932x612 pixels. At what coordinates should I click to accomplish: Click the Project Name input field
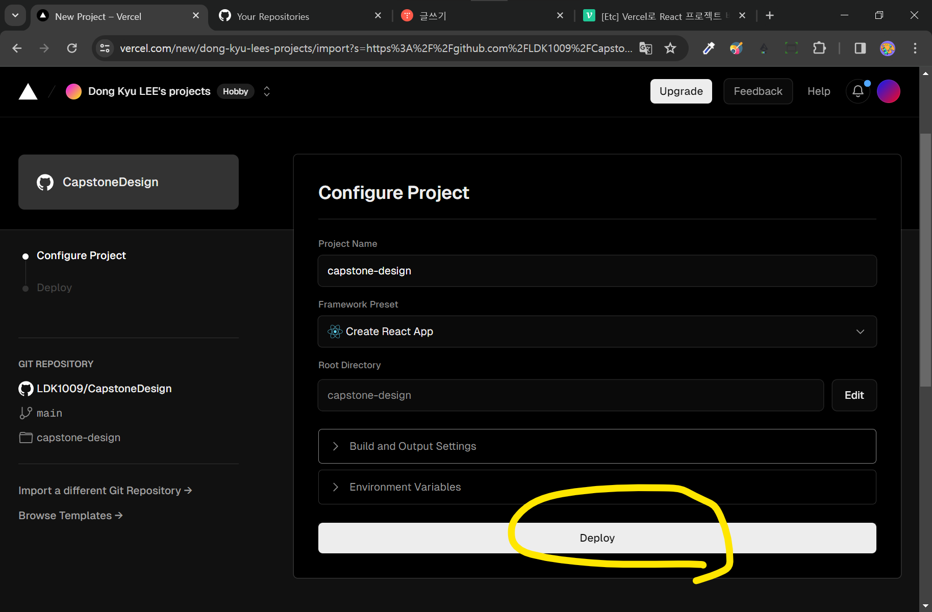click(x=597, y=271)
